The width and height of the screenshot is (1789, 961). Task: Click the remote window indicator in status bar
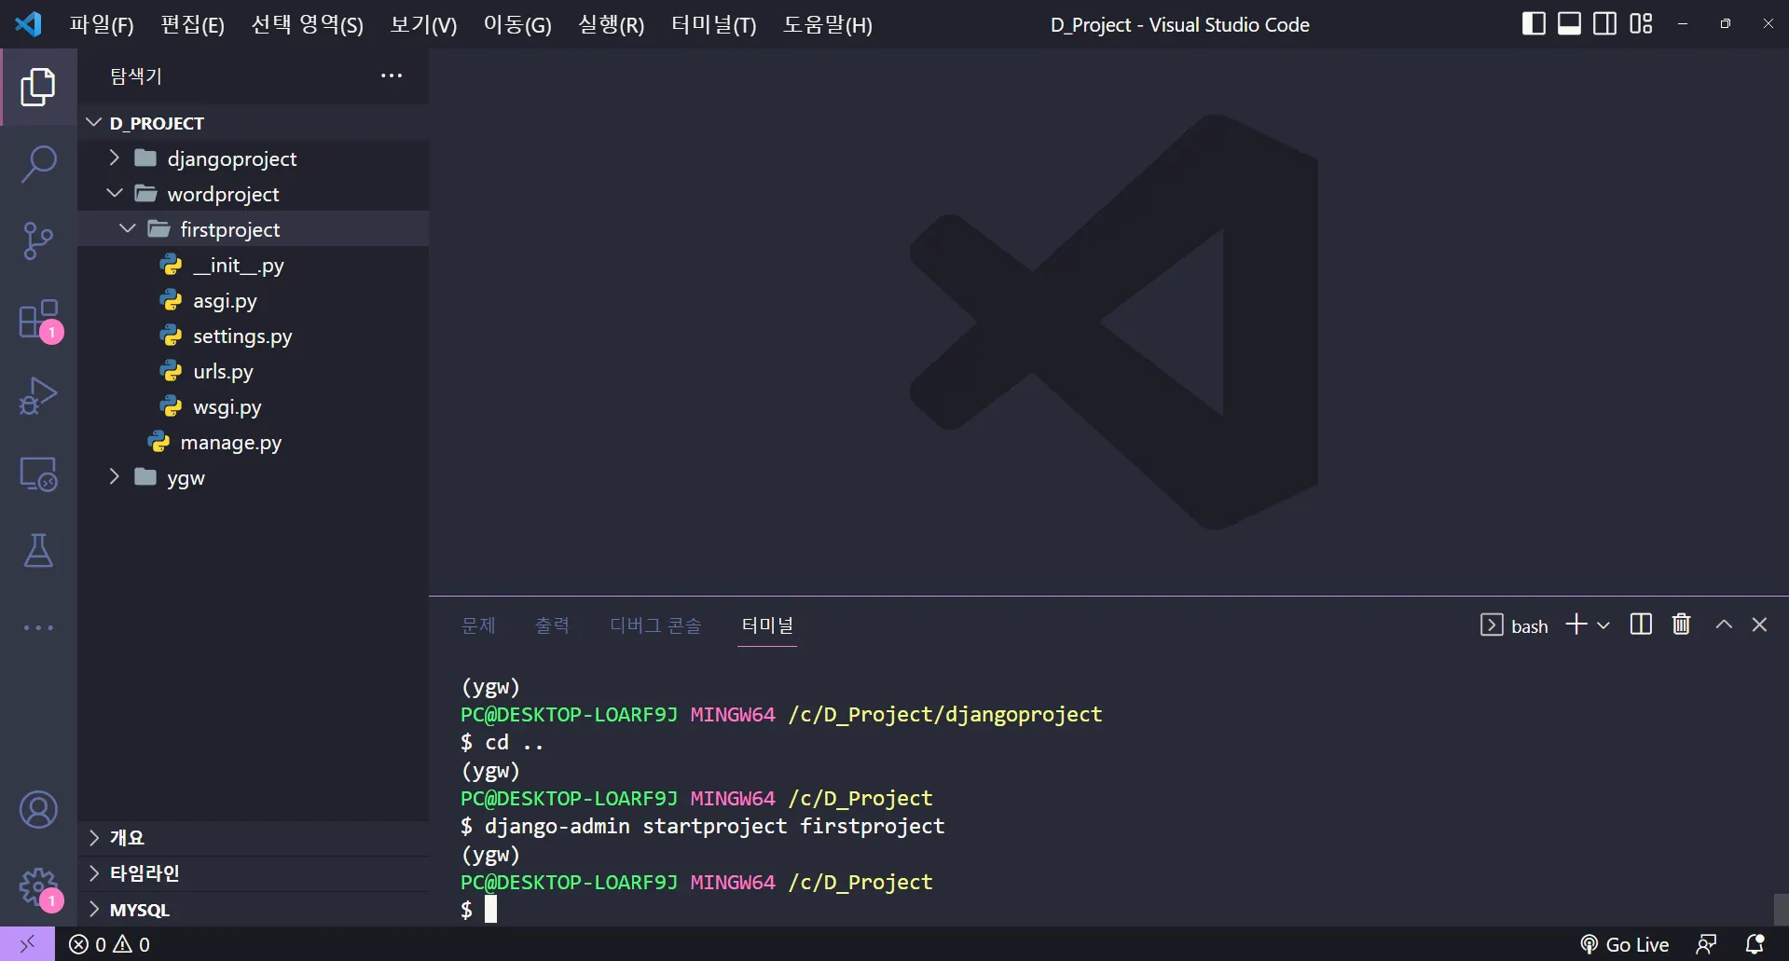click(27, 944)
